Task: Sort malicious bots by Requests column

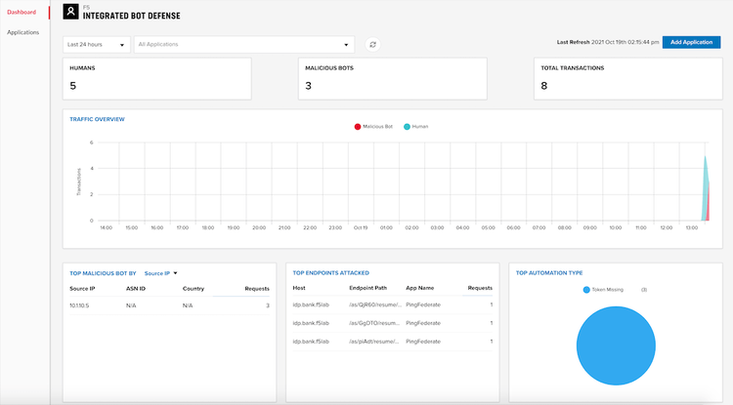Action: click(256, 289)
